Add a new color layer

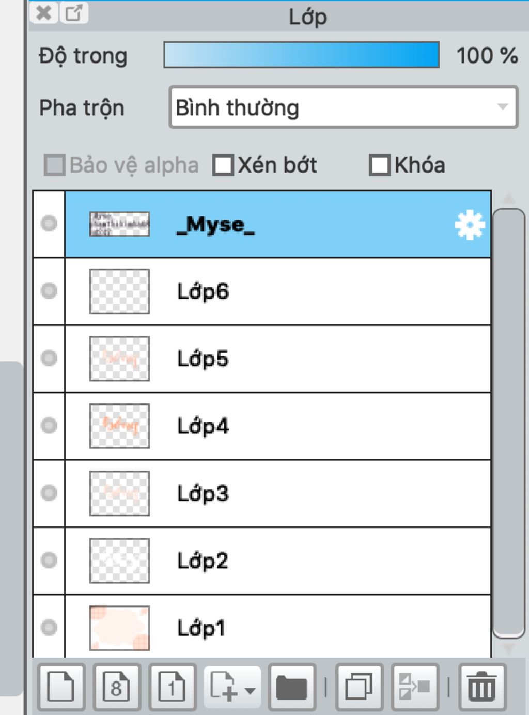[x=61, y=687]
